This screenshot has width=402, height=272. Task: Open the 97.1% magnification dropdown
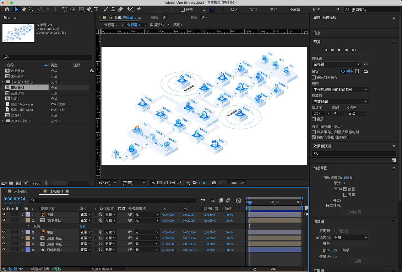click(x=108, y=183)
